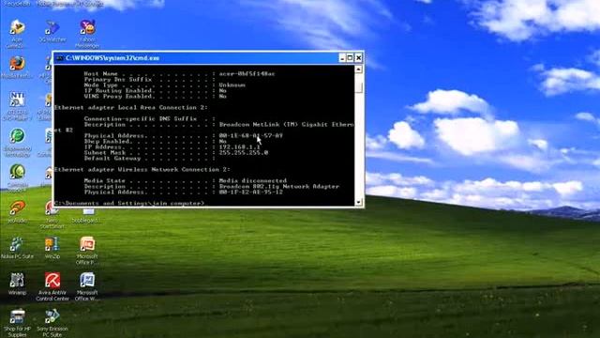
Task: Click the jetAudio desktop shortcut
Action: click(17, 211)
